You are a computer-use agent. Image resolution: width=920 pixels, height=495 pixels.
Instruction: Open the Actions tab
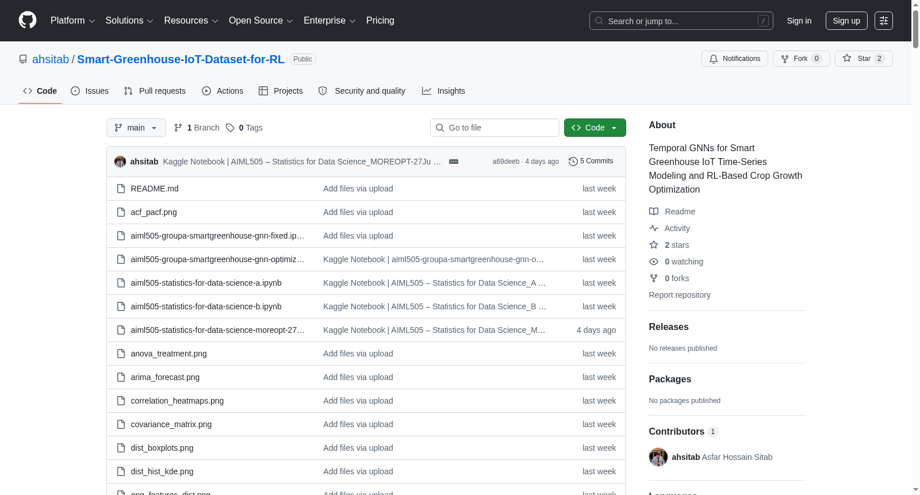[223, 91]
